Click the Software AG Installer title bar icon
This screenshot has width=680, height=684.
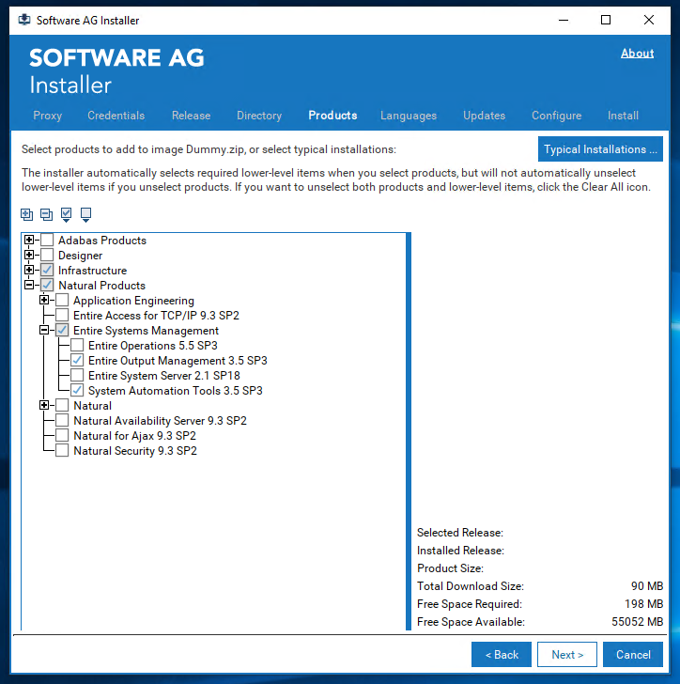coord(23,20)
